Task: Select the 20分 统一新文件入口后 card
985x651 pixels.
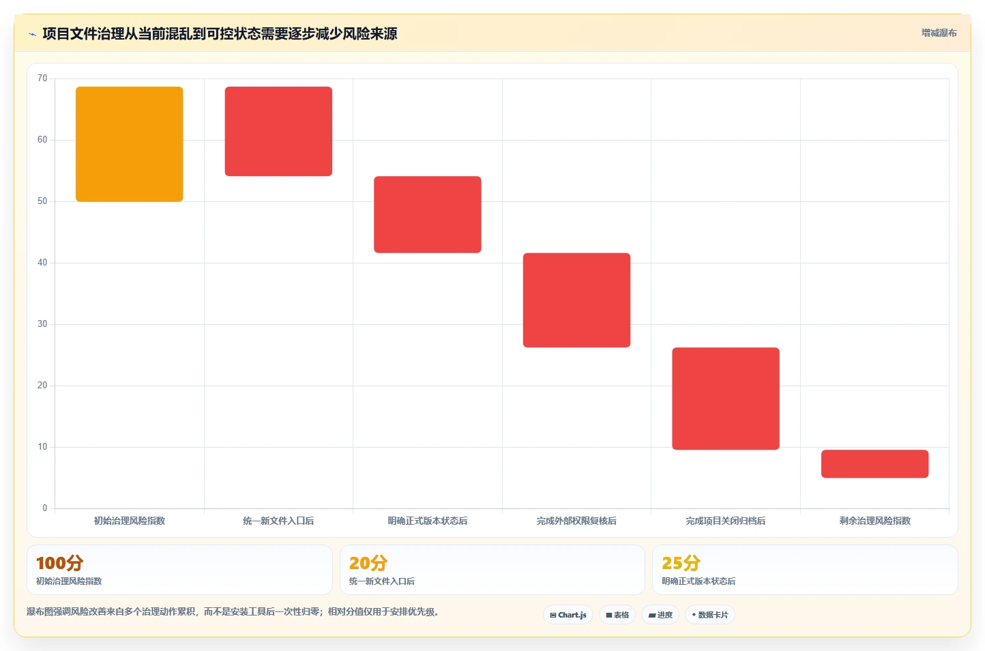Action: point(492,570)
